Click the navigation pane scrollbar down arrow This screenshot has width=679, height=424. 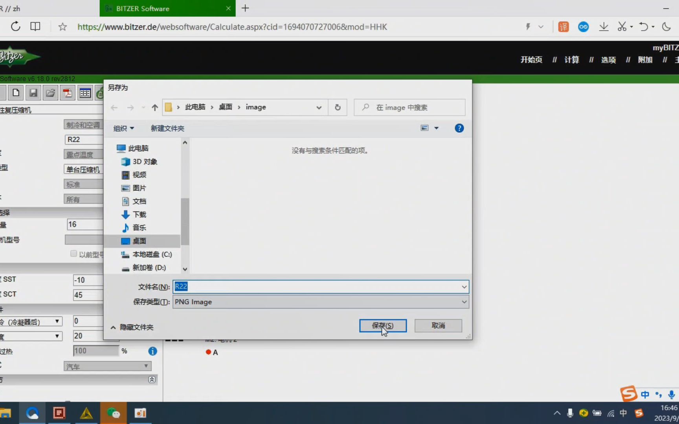coord(185,269)
